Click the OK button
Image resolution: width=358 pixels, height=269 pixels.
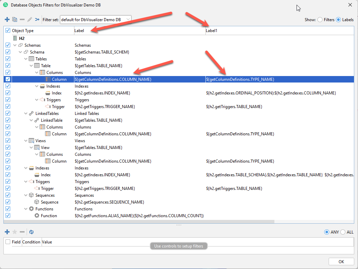341,261
